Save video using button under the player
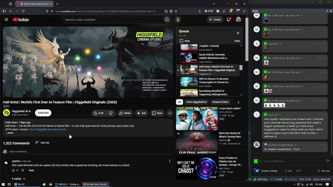333x187 pixels. tap(157, 113)
